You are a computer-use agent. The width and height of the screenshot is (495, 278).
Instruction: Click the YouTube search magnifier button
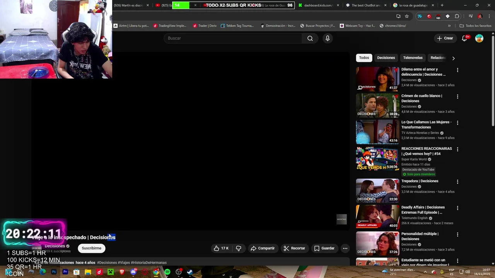click(x=310, y=38)
